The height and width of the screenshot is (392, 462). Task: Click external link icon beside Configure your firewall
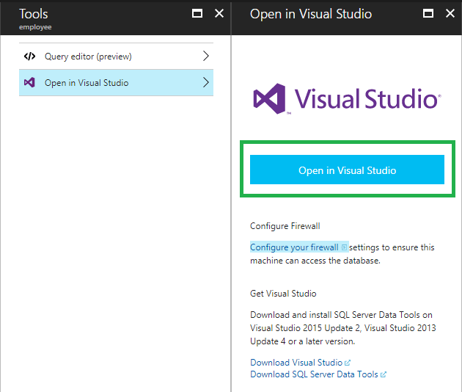point(344,248)
